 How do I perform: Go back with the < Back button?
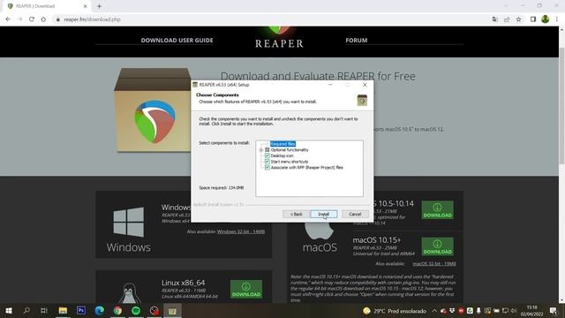pyautogui.click(x=297, y=214)
